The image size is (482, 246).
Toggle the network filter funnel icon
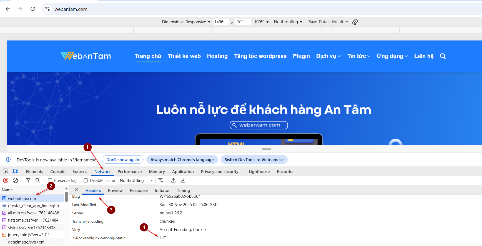[28, 181]
